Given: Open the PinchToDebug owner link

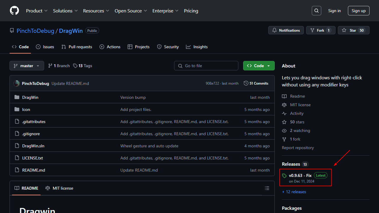Looking at the screenshot, I should (35, 31).
